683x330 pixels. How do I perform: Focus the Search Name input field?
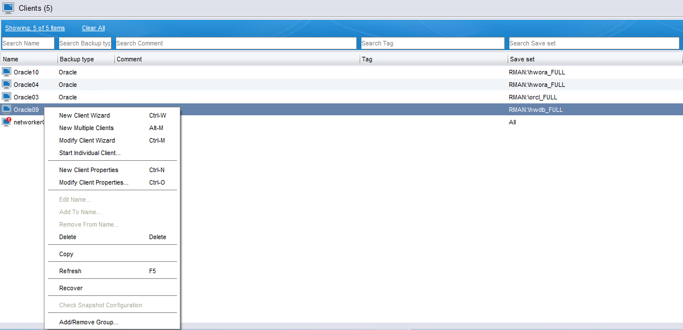pyautogui.click(x=28, y=43)
